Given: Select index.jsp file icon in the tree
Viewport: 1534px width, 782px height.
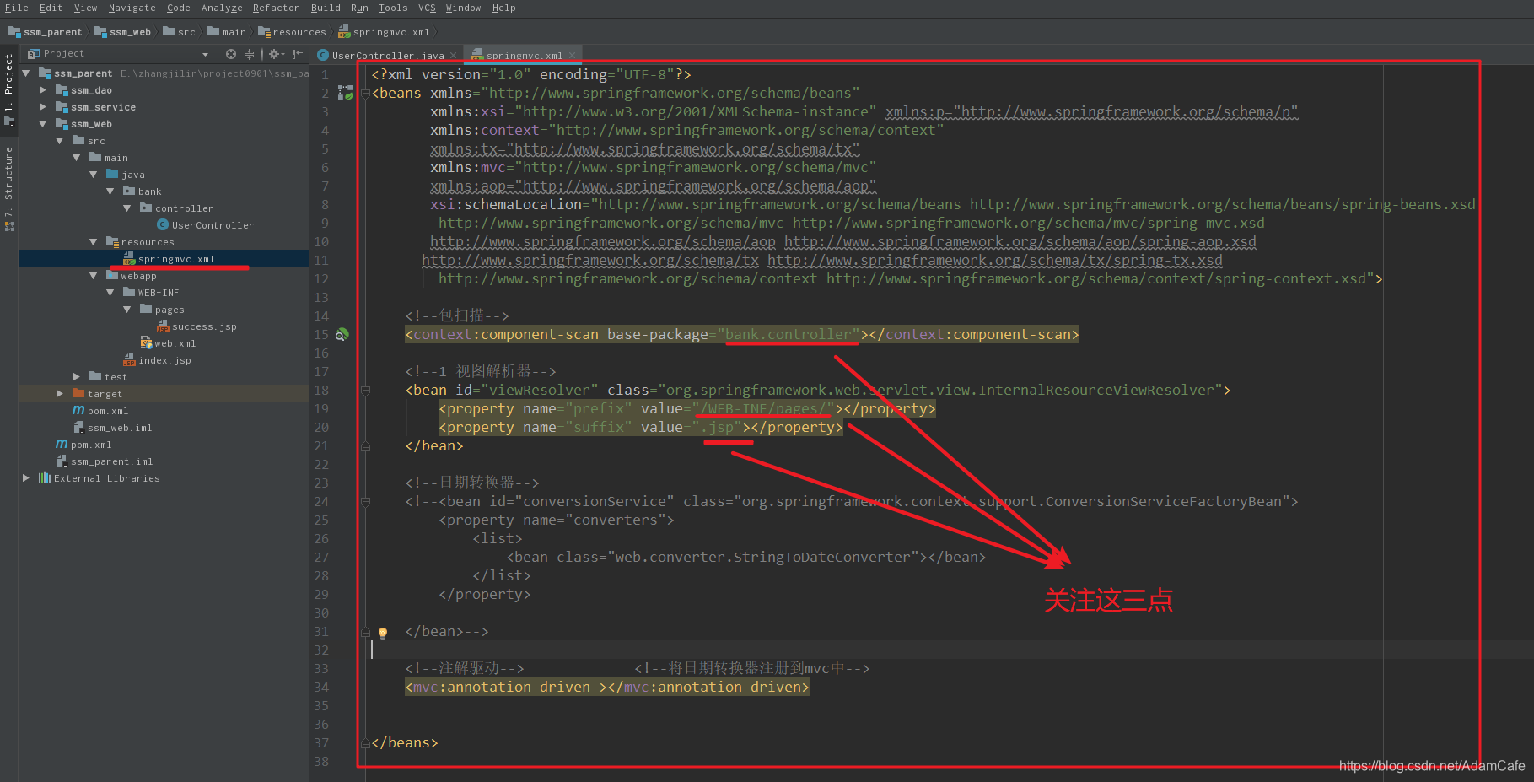Looking at the screenshot, I should click(x=129, y=359).
